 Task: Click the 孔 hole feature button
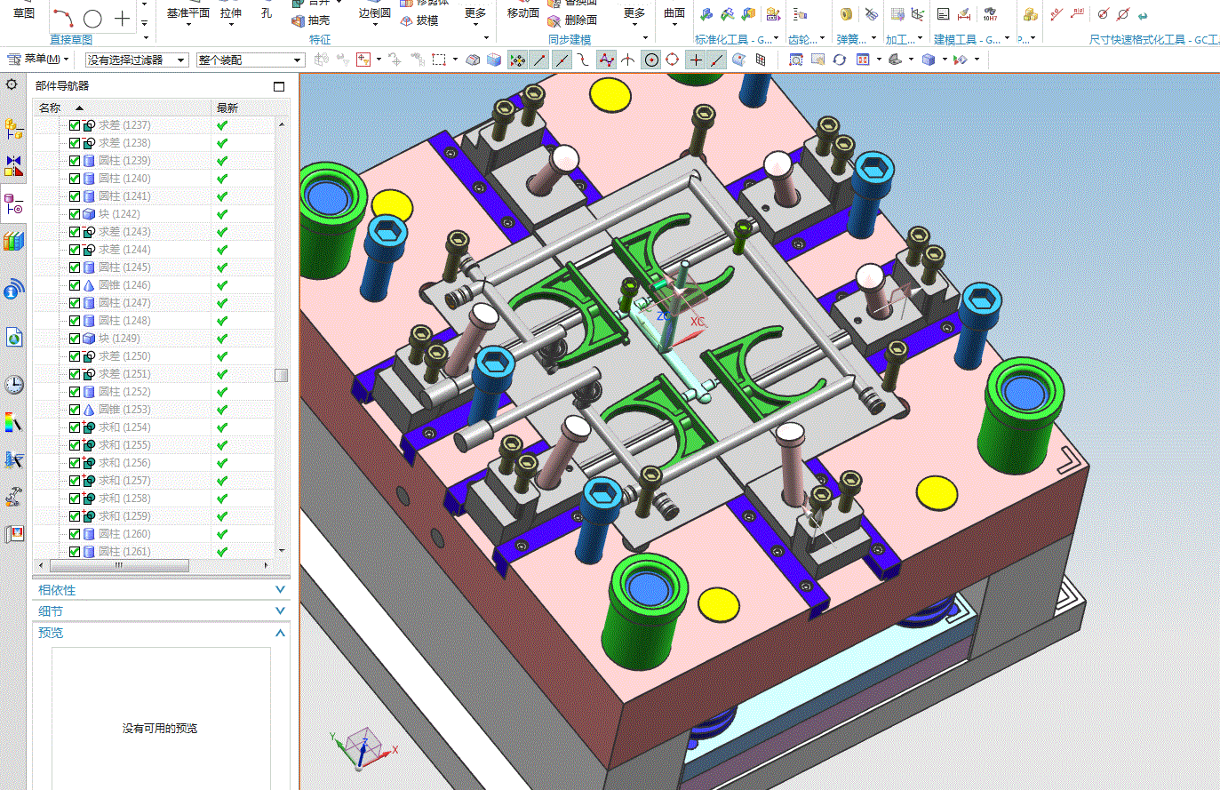tap(267, 12)
